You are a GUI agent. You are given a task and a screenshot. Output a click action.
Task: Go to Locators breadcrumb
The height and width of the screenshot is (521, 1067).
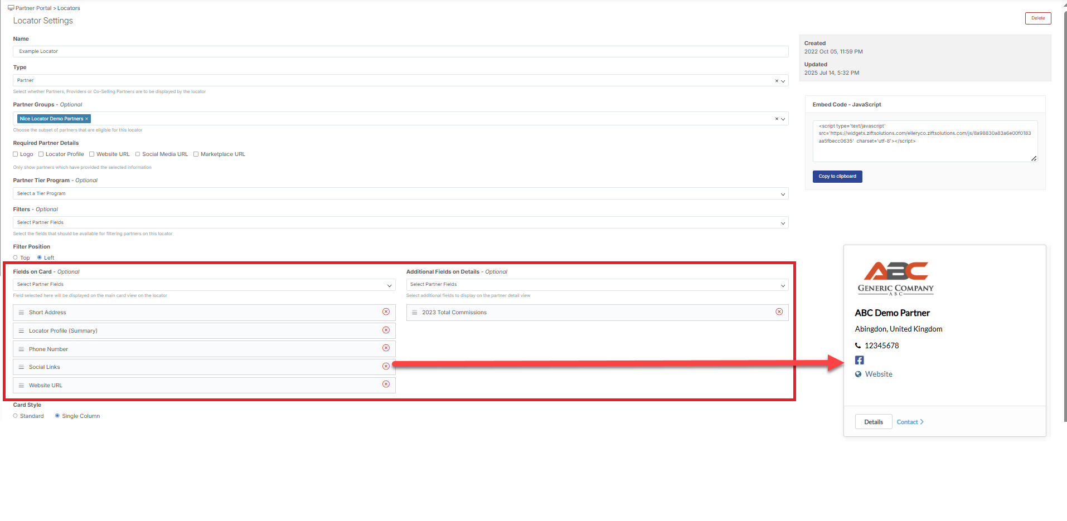click(69, 8)
